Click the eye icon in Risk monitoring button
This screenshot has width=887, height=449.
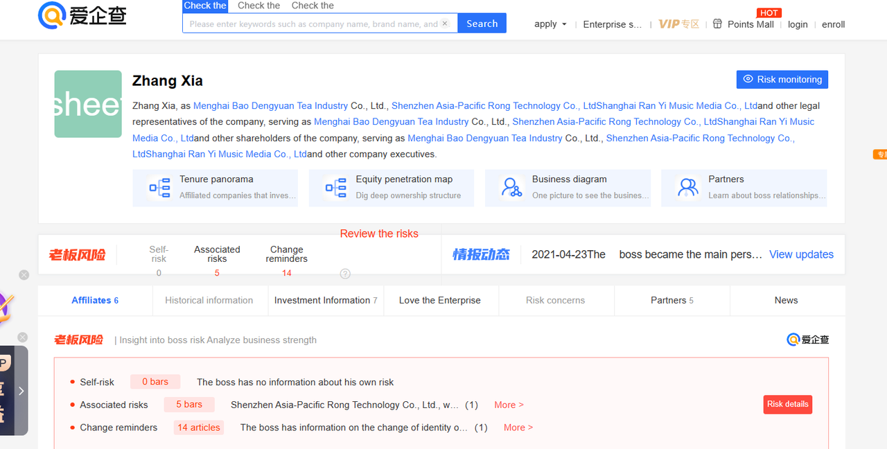point(748,79)
